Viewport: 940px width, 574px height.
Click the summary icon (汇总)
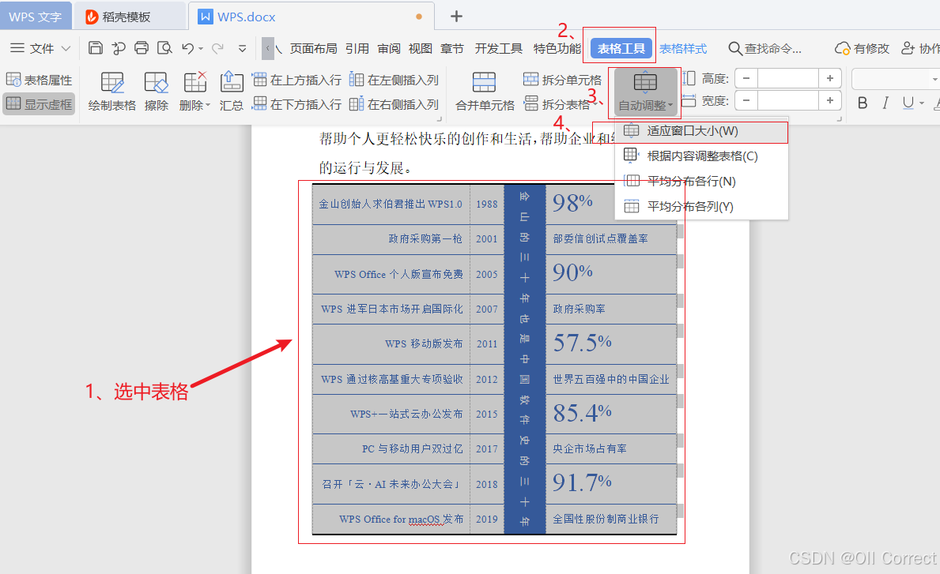point(232,91)
